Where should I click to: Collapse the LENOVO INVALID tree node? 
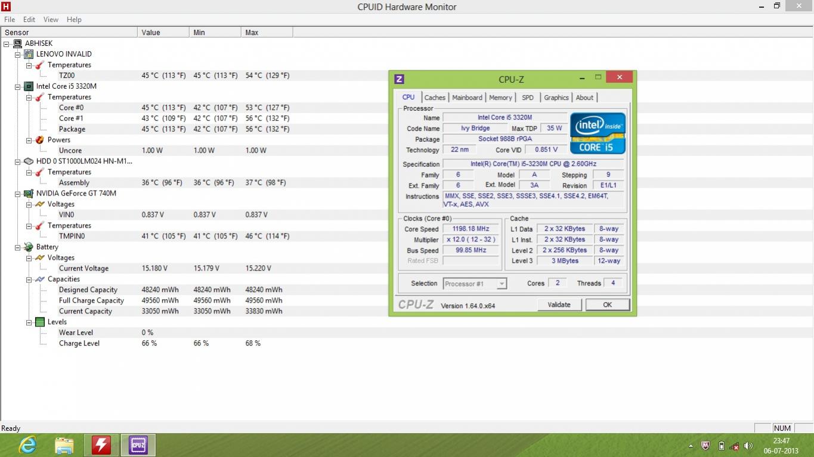18,54
